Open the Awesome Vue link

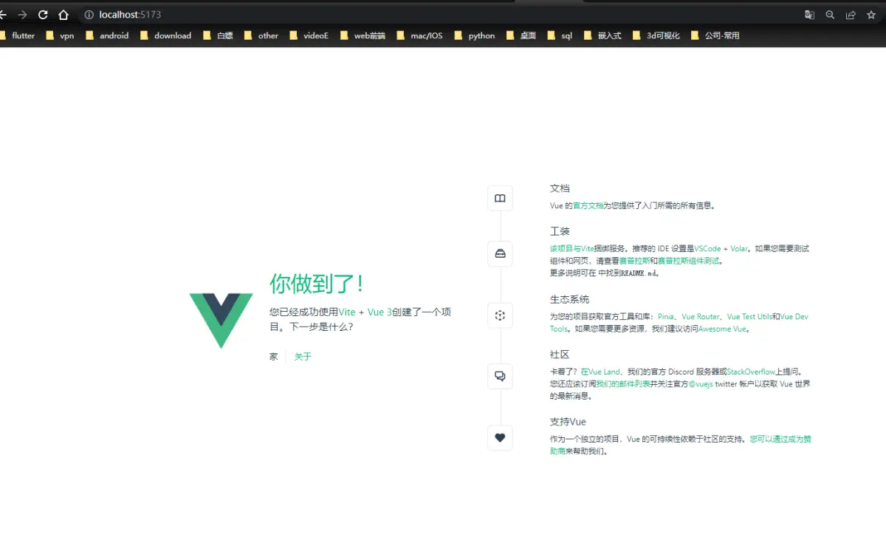point(723,329)
